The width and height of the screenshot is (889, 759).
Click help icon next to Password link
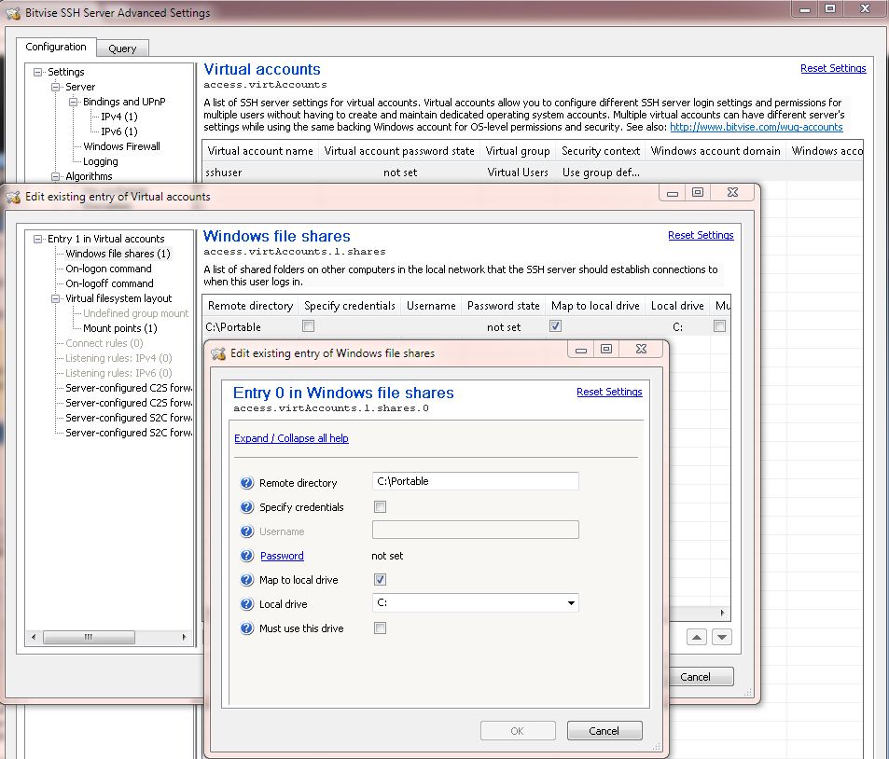coord(246,556)
